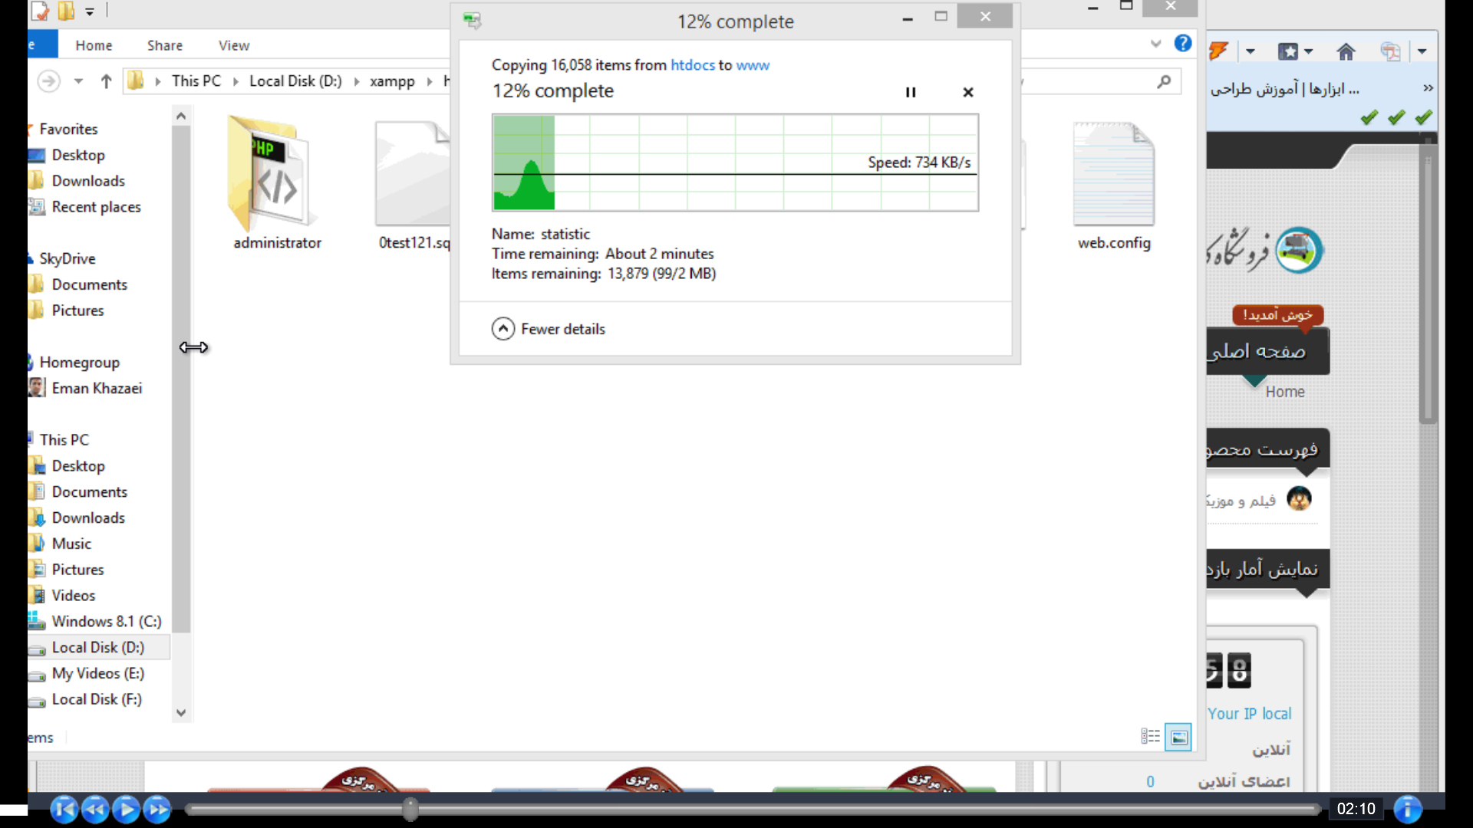This screenshot has width=1473, height=828.
Task: Click the pause button on file copy
Action: point(908,91)
